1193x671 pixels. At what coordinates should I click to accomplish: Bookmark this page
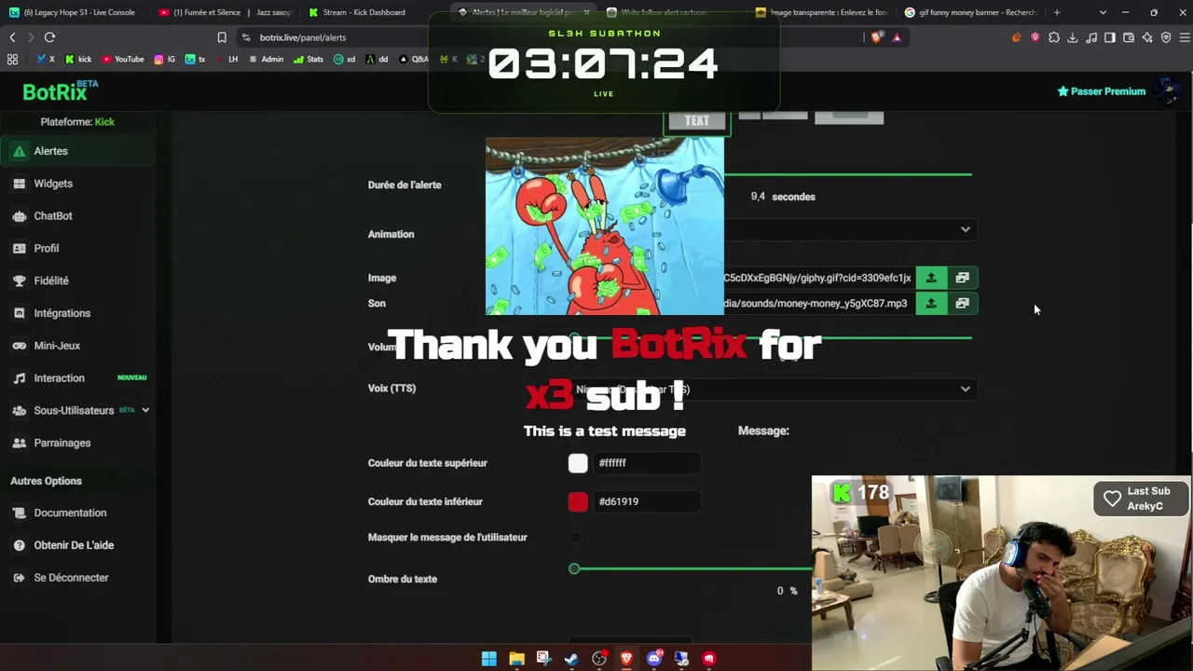click(222, 37)
